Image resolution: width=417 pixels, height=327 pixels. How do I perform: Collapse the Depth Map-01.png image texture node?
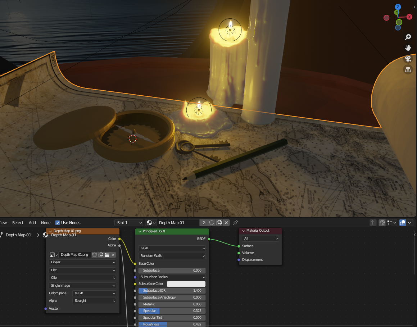[x=50, y=231]
